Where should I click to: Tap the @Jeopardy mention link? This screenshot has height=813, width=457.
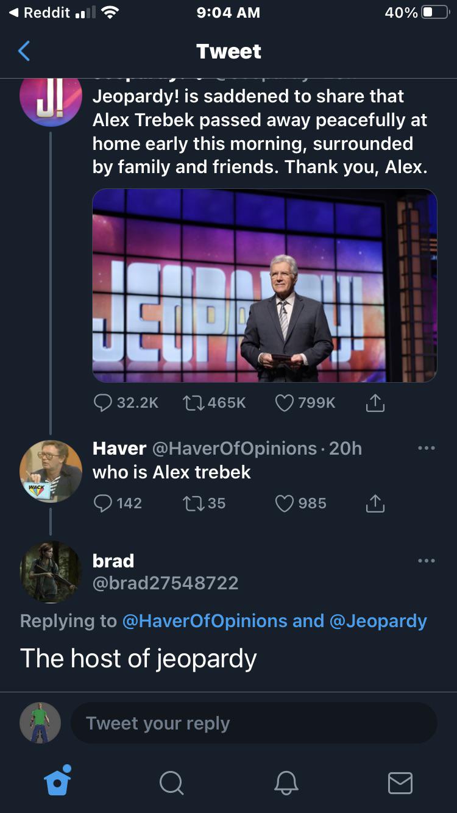pyautogui.click(x=378, y=621)
